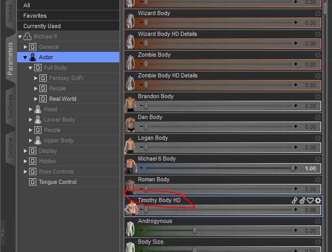Screen dimensions: 332x252
Task: Click the Head region icon
Action: (x=38, y=109)
